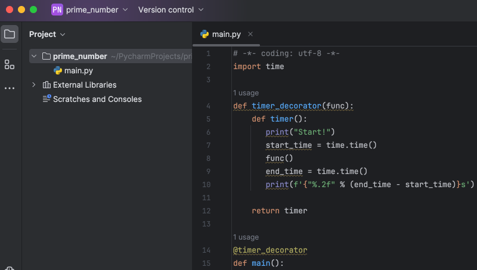Viewport: 477px width, 270px height.
Task: Open the Project tool window folder icon
Action: tap(10, 34)
